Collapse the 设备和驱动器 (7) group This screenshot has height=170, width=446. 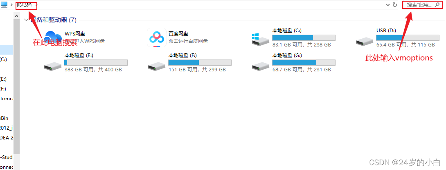pos(26,20)
